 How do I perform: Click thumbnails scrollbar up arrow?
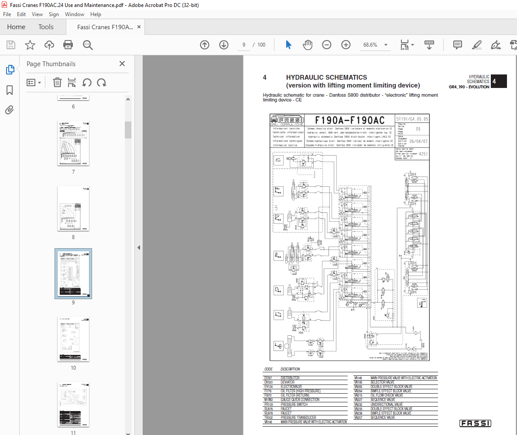tap(128, 99)
